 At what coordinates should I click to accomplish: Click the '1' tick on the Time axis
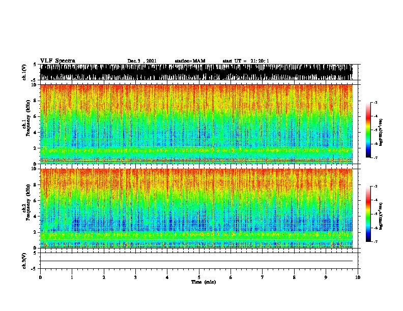pos(72,277)
